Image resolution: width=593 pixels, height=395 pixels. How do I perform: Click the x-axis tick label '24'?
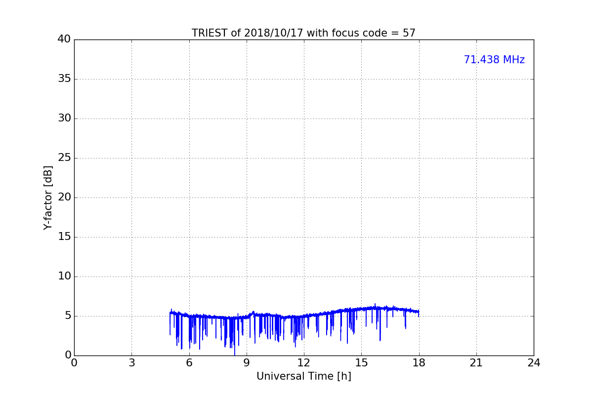pos(534,363)
